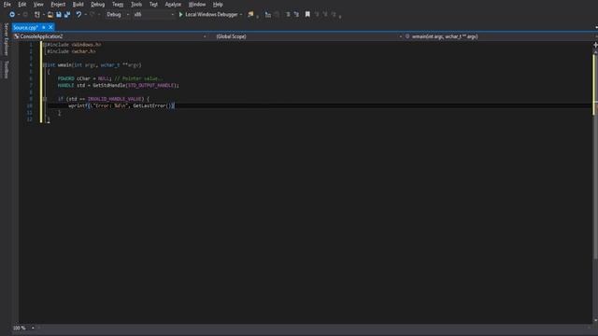
Task: Open the File menu
Action: (x=7, y=4)
